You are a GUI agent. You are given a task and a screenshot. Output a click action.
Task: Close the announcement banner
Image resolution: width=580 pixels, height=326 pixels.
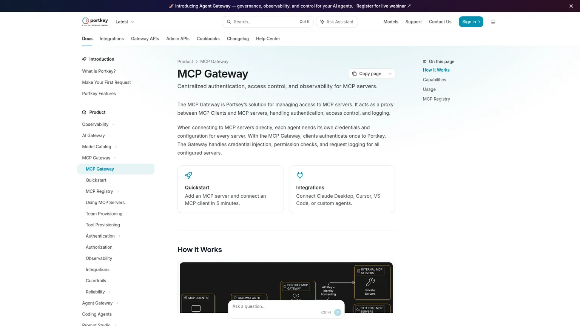571,6
